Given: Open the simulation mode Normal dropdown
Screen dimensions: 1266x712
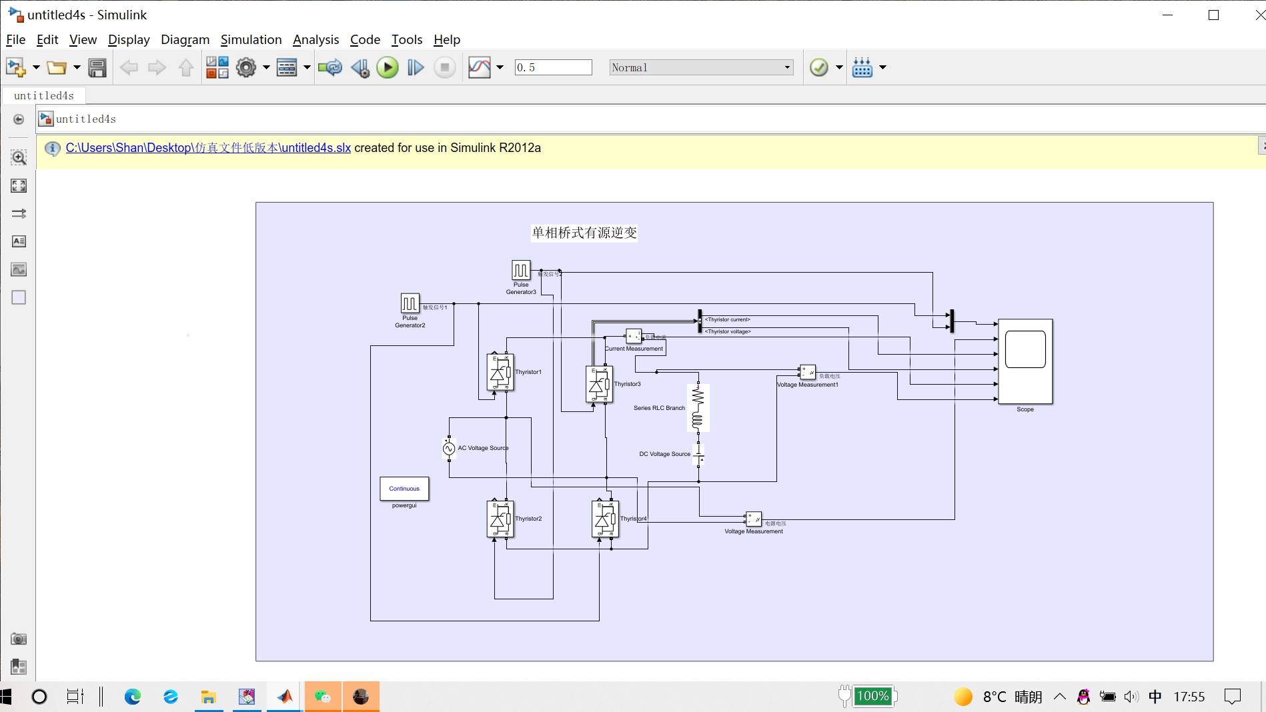Looking at the screenshot, I should [x=701, y=67].
